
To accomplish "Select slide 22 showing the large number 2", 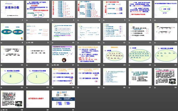I will pos(12,77).
